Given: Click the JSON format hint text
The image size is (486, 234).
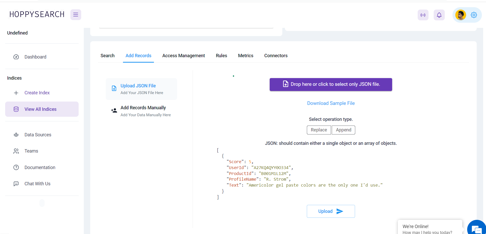Looking at the screenshot, I should [331, 143].
